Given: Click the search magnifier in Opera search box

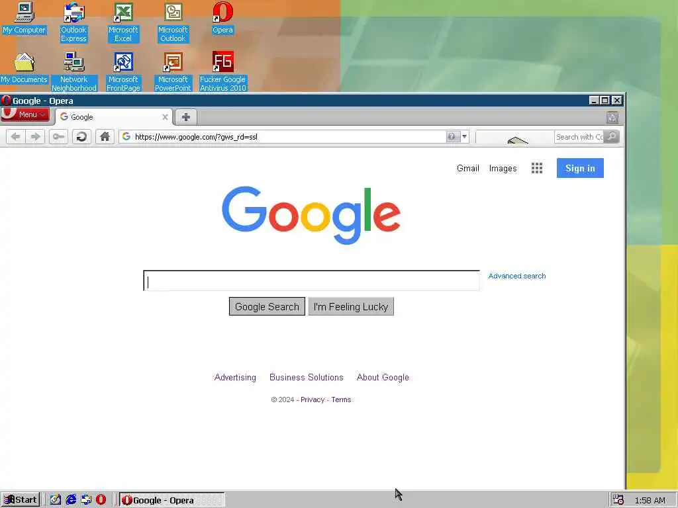Looking at the screenshot, I should coord(611,137).
